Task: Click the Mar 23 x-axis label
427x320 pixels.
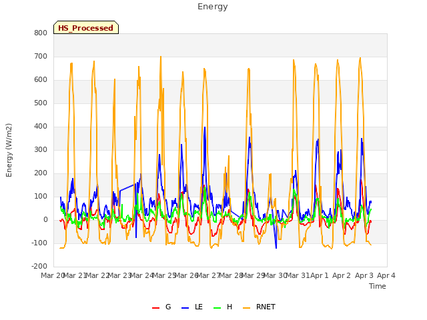Action: (119, 275)
